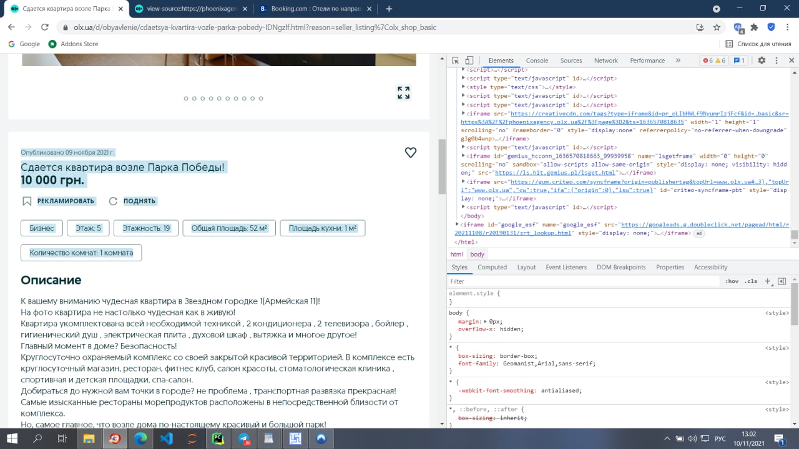This screenshot has width=799, height=449.
Task: Click the ad badge next to google_esf iframe
Action: [699, 233]
